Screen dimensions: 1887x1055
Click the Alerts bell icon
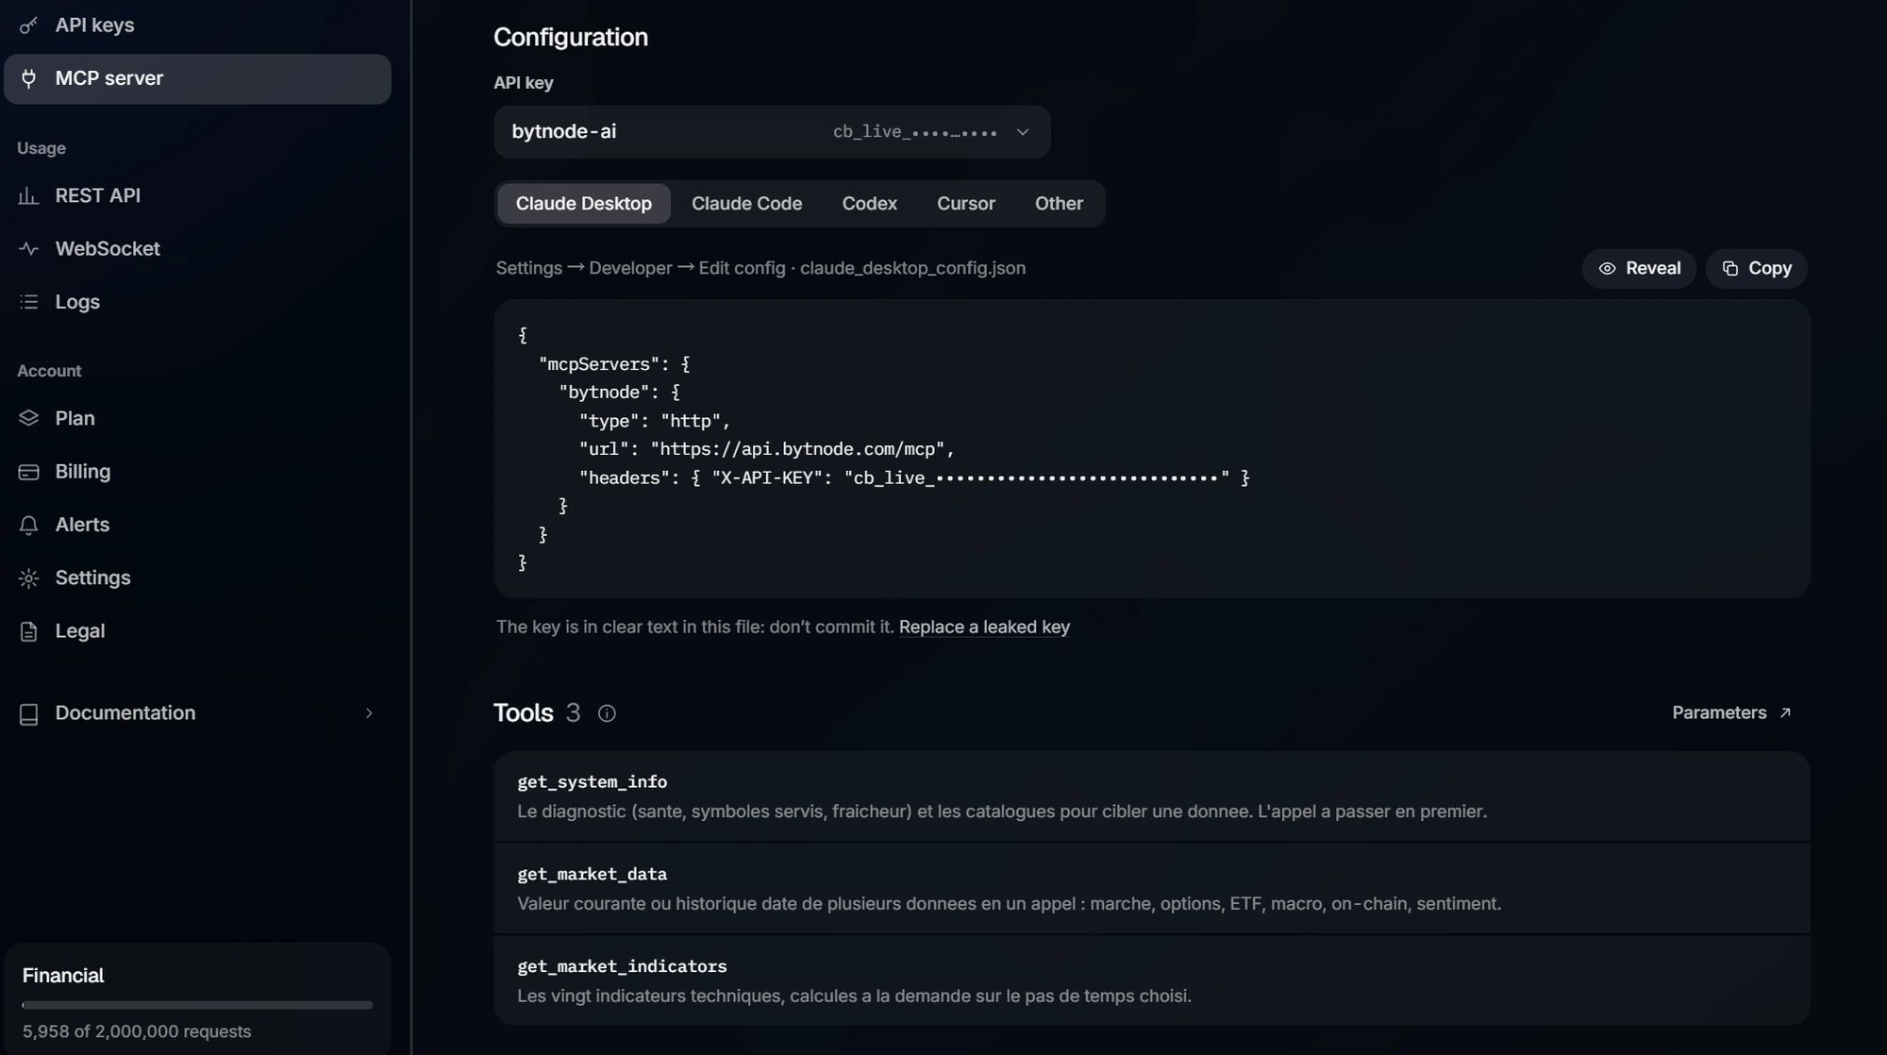point(28,525)
